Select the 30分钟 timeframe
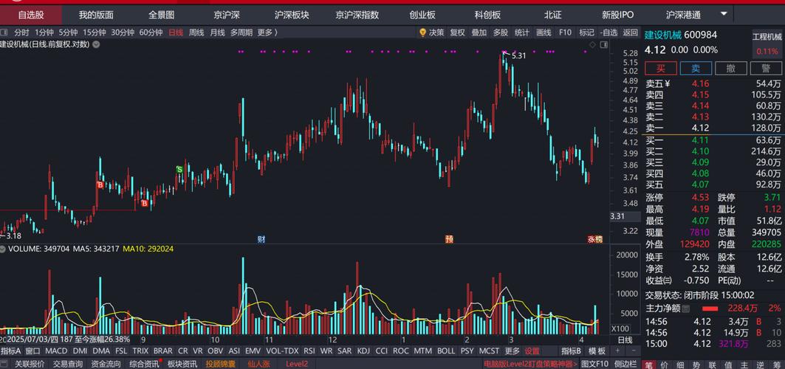This screenshot has height=369, width=785. (123, 32)
